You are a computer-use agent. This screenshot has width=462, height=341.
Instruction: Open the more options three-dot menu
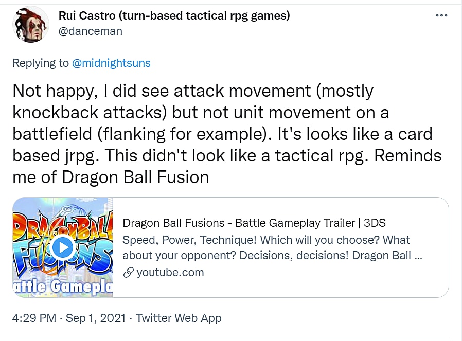pyautogui.click(x=441, y=16)
